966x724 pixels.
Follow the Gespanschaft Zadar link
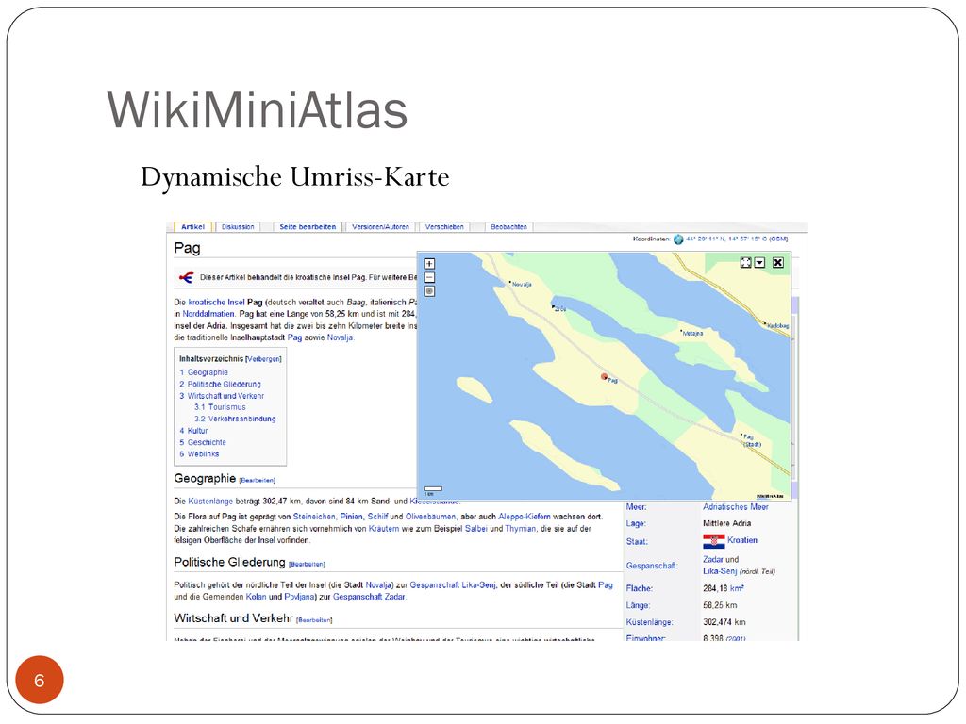coord(369,597)
